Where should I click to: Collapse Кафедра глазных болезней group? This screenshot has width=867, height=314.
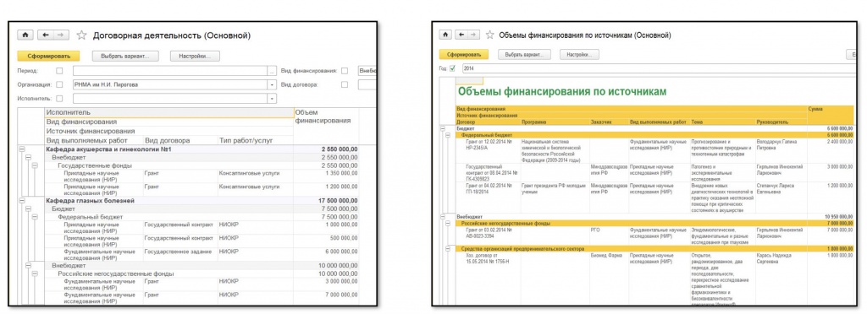tap(22, 201)
